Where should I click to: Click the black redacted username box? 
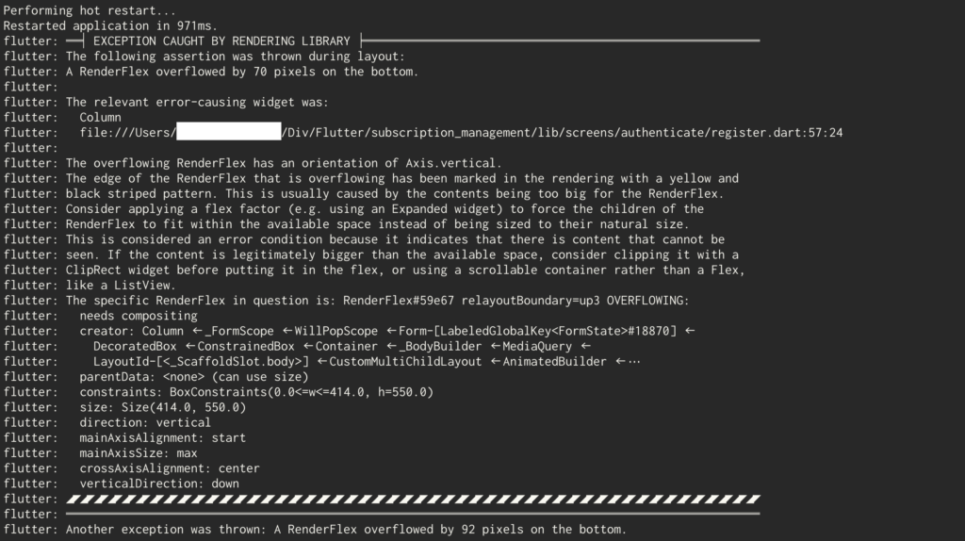click(229, 132)
